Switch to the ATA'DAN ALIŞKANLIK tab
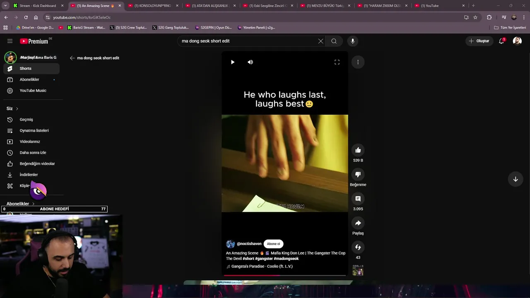Viewport: 530px width, 298px height. [210, 6]
